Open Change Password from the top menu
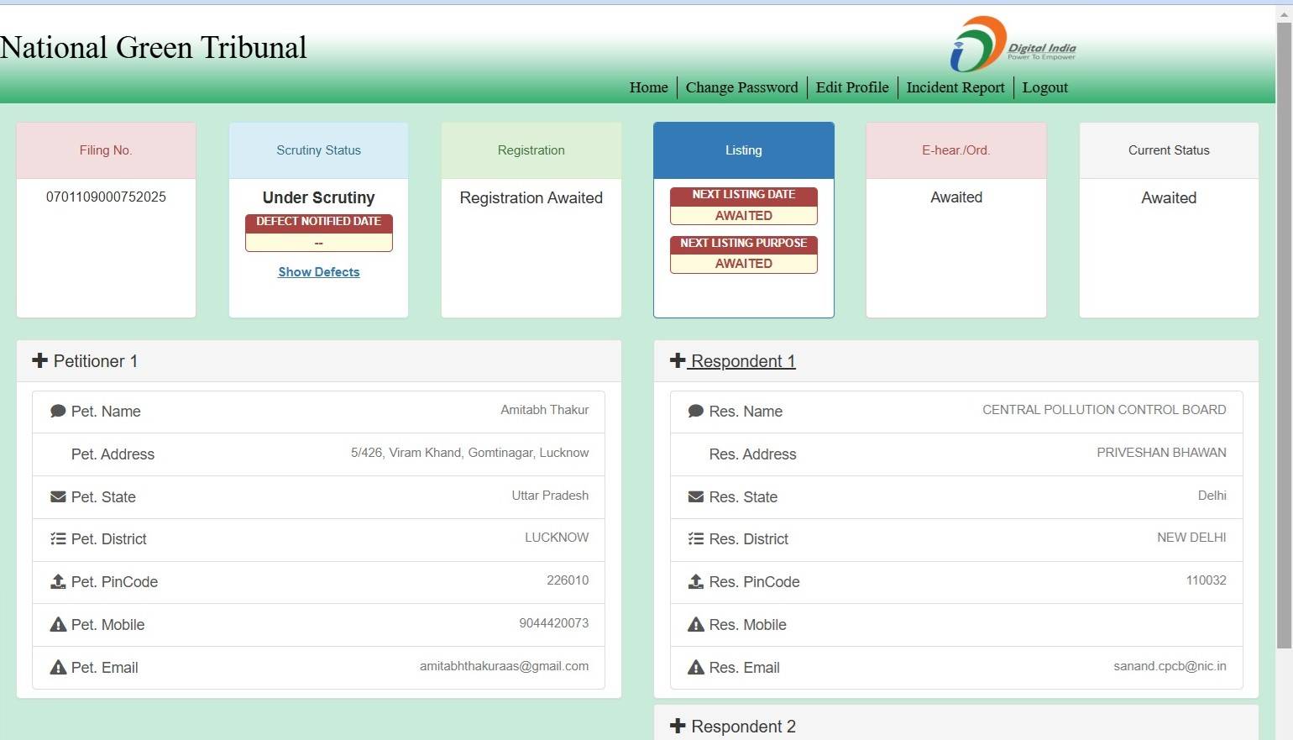 coord(742,87)
